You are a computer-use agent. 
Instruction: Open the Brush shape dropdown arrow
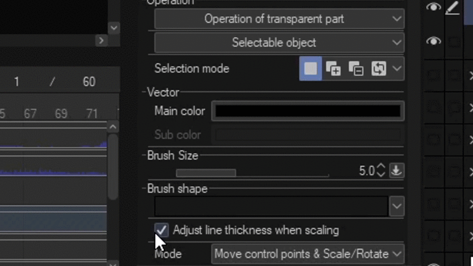pyautogui.click(x=397, y=206)
